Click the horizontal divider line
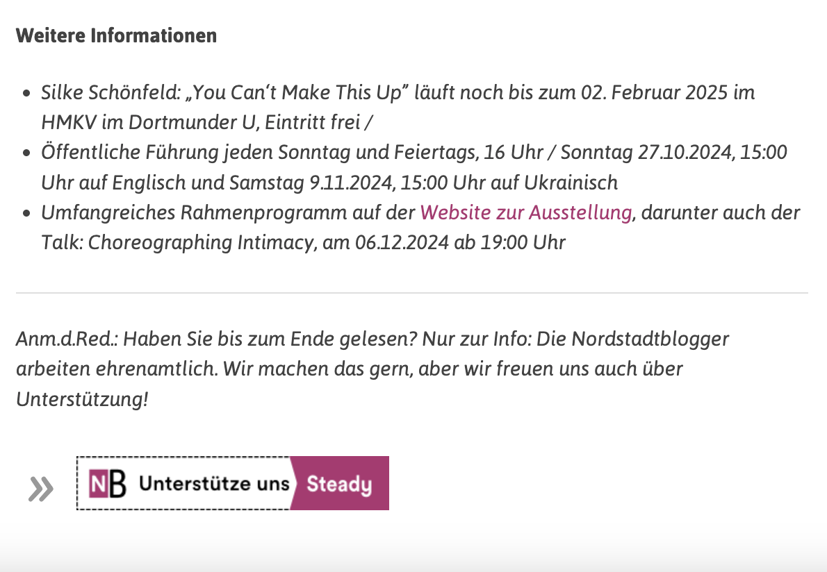Screen dimensions: 827x572 click(x=412, y=292)
